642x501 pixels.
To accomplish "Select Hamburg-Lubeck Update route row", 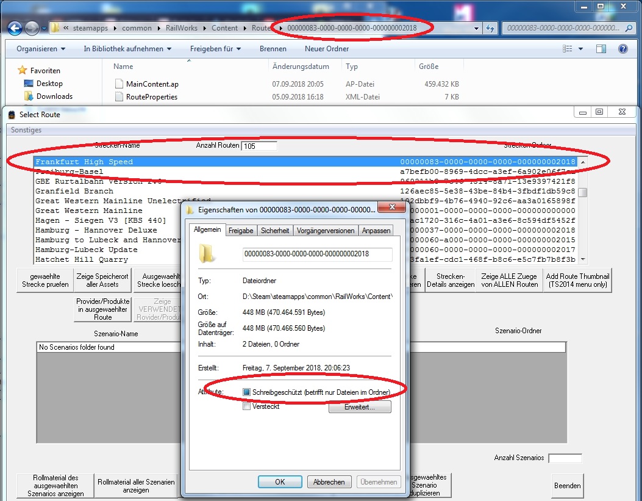I will pos(87,250).
